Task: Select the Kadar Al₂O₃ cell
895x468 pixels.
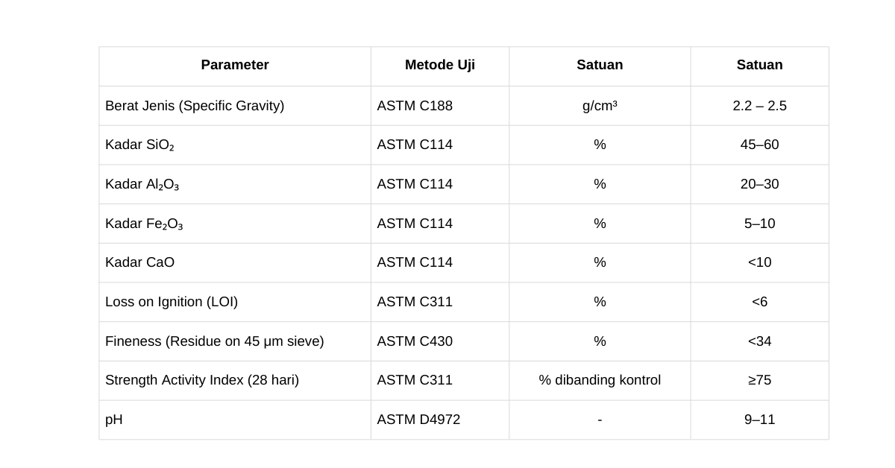Action: click(142, 185)
